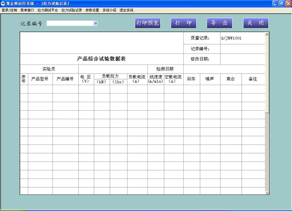Select the 退出系统 menu item

[126, 10]
